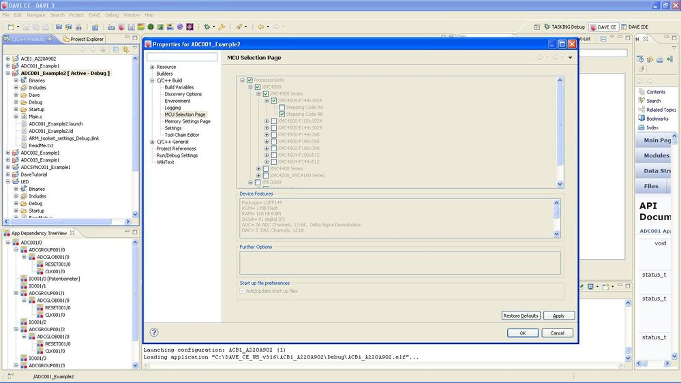681x383 pixels.
Task: Open the Navigate menu
Action: pos(35,15)
